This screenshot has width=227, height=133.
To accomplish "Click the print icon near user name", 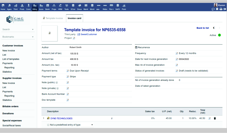I will coord(221,9).
